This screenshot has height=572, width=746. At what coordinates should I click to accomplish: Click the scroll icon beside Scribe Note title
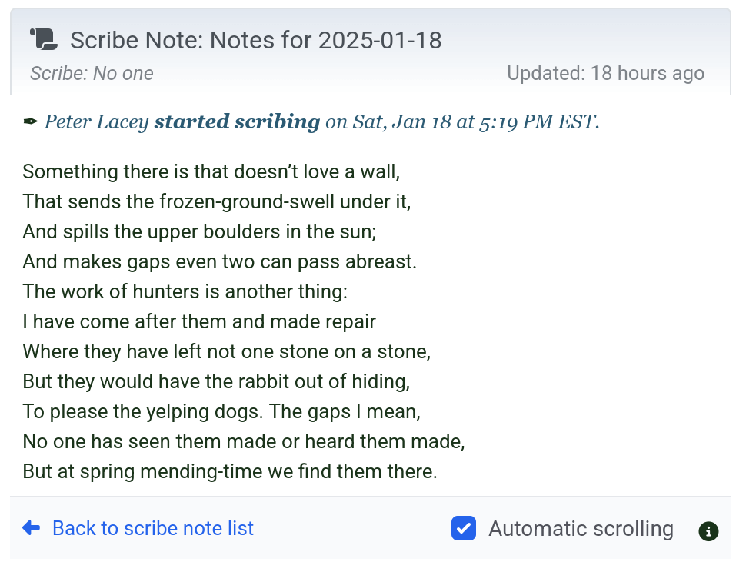coord(42,39)
